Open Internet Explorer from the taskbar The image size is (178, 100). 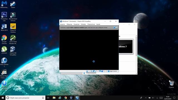pyautogui.click(x=60, y=98)
